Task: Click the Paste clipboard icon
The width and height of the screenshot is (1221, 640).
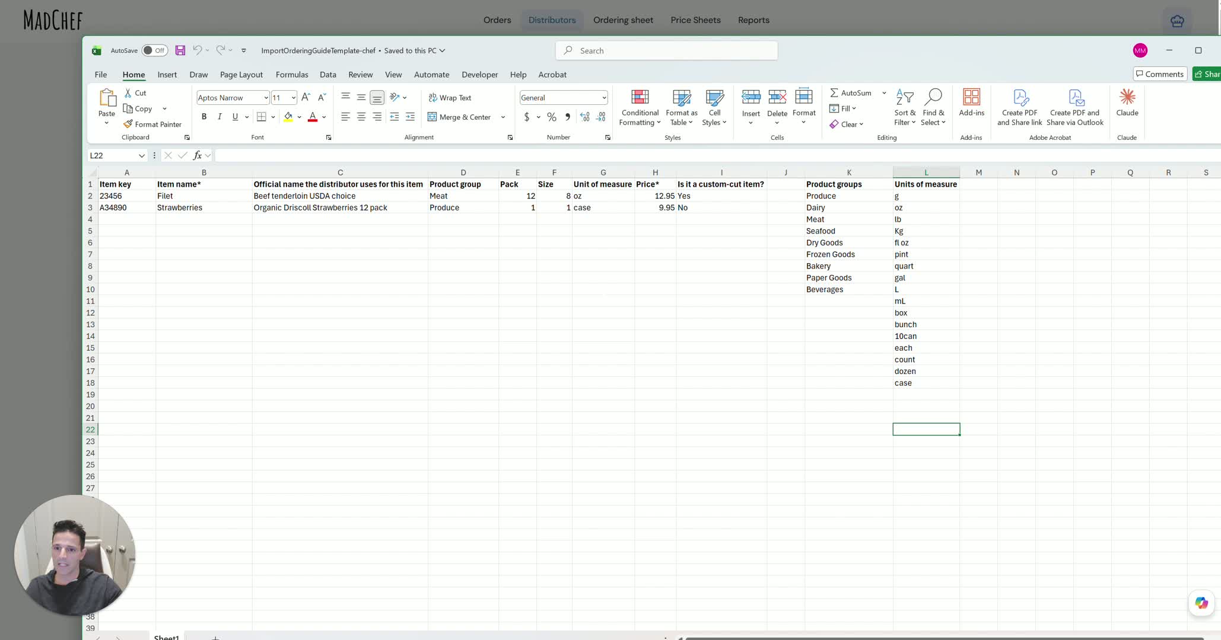Action: [107, 98]
